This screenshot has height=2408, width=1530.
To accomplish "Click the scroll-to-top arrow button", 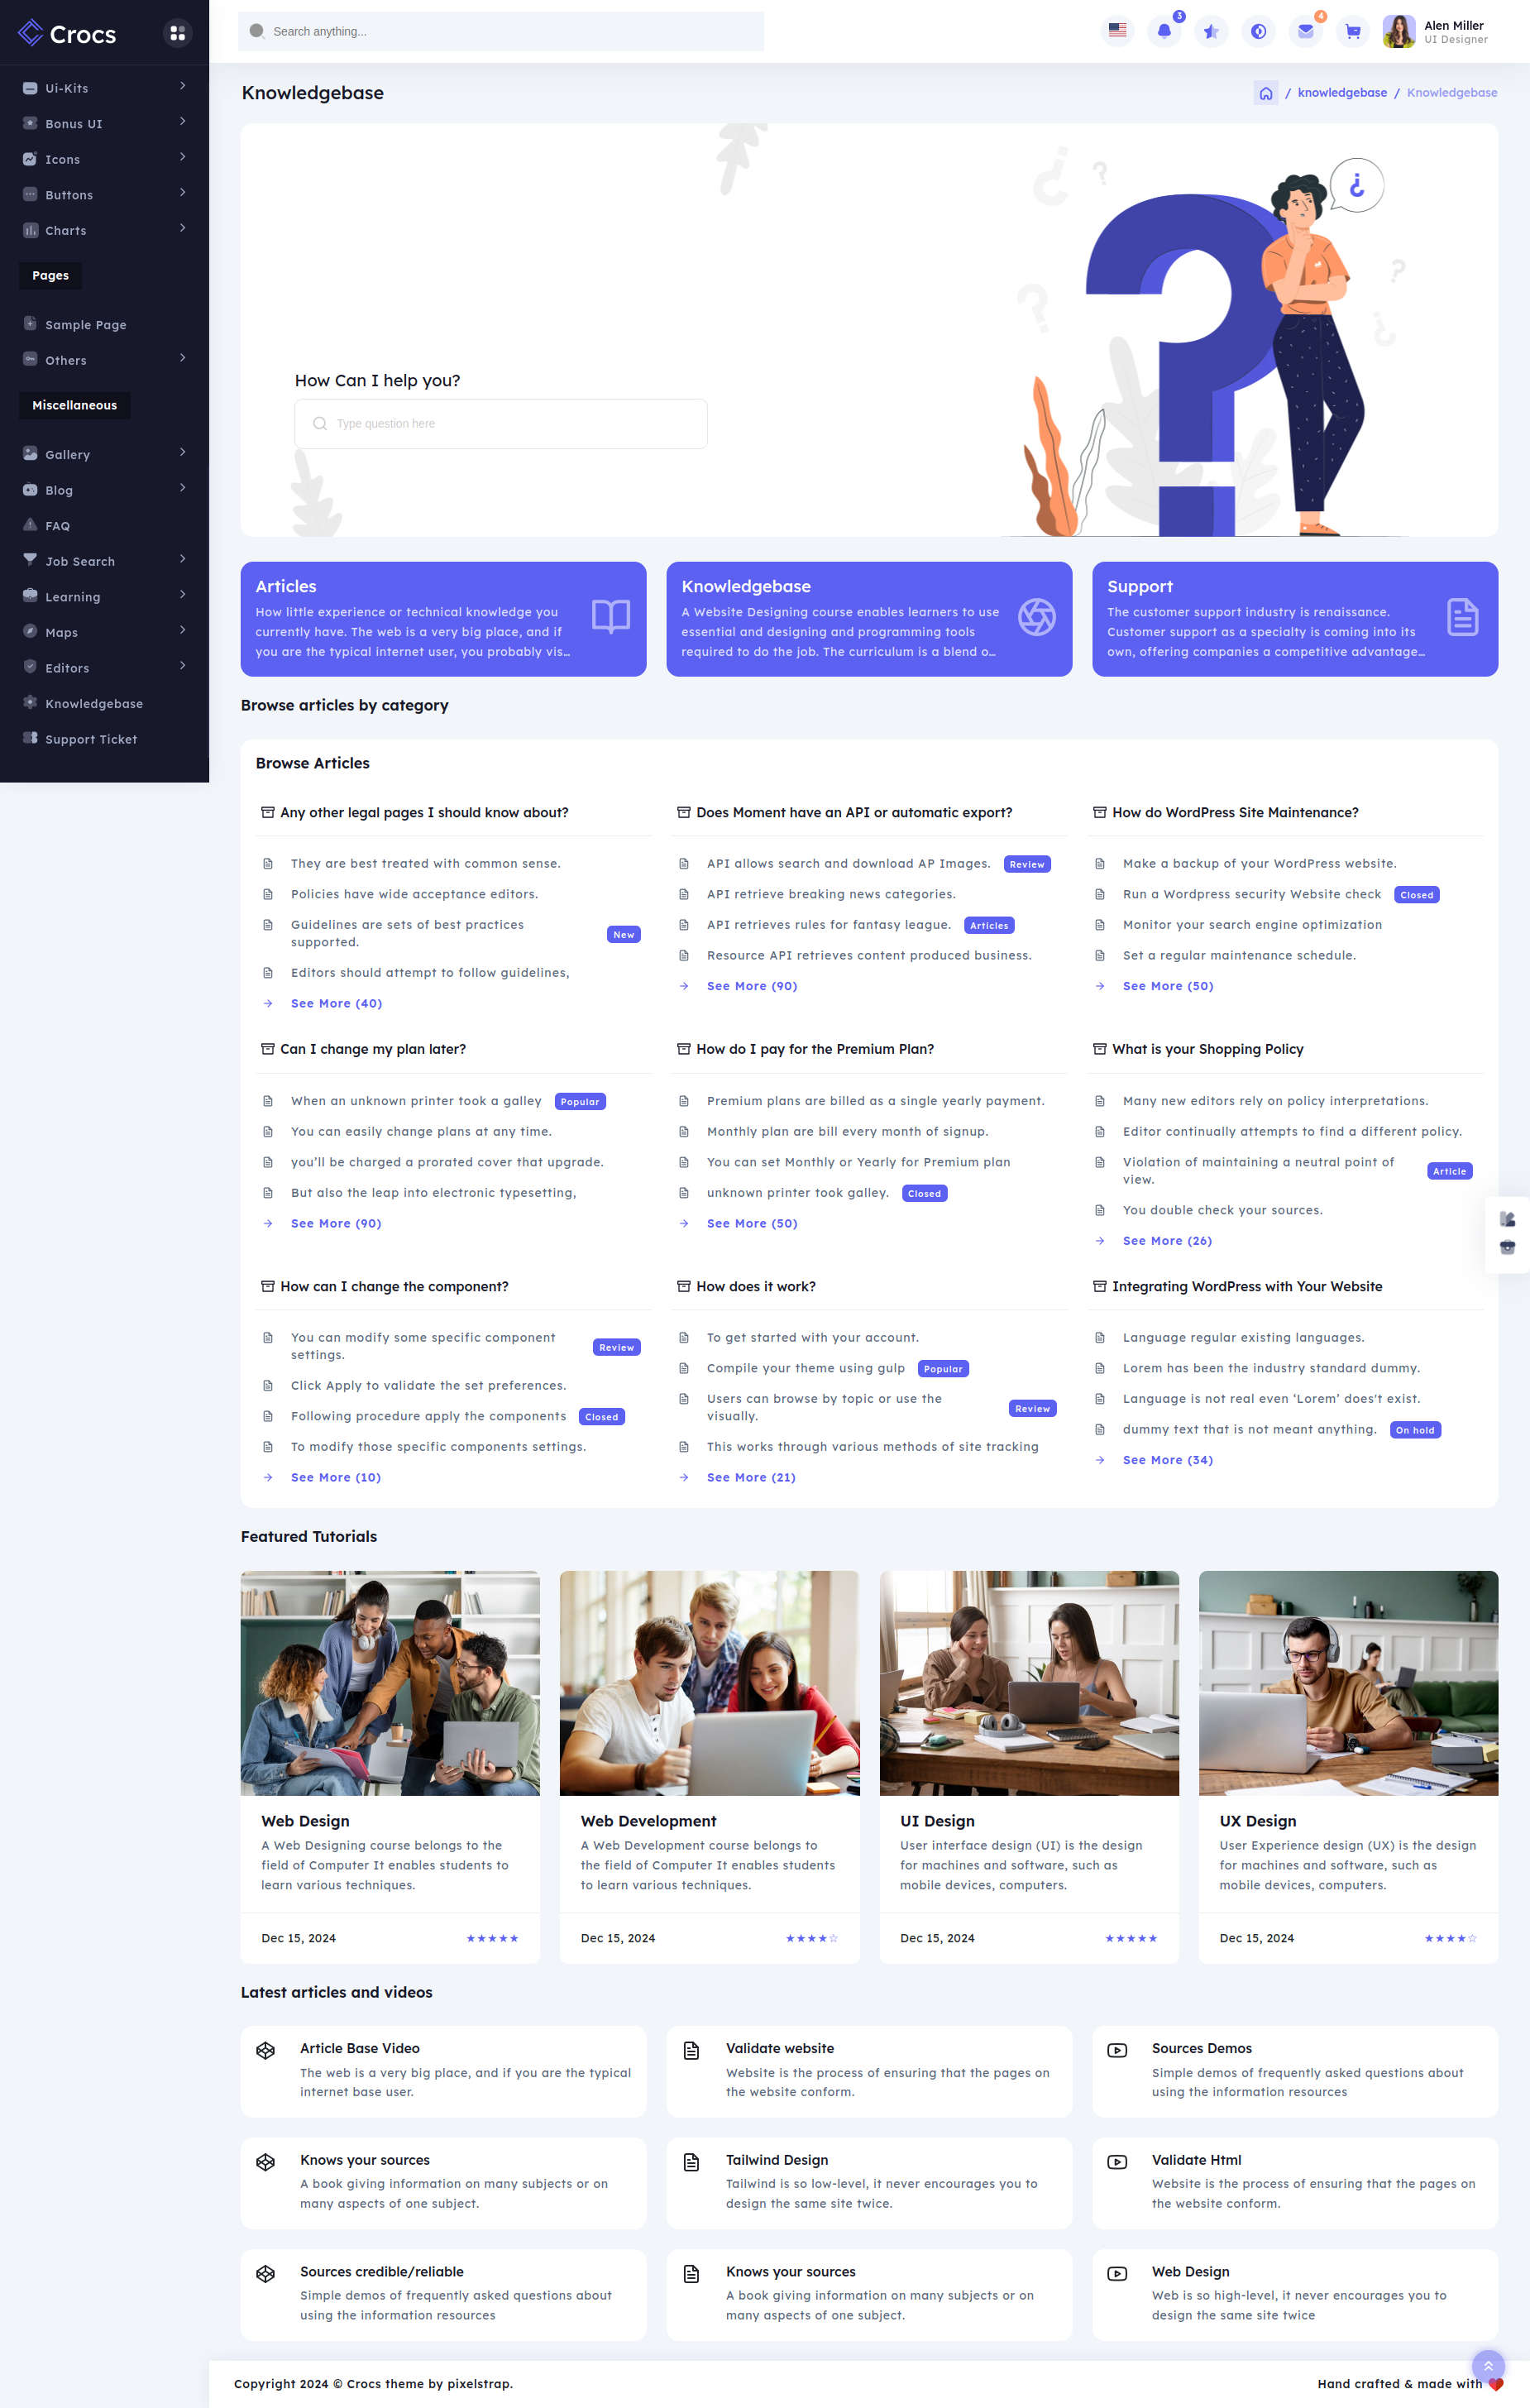I will point(1487,2365).
